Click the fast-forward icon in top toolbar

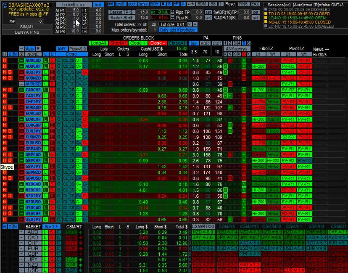[x=111, y=4]
